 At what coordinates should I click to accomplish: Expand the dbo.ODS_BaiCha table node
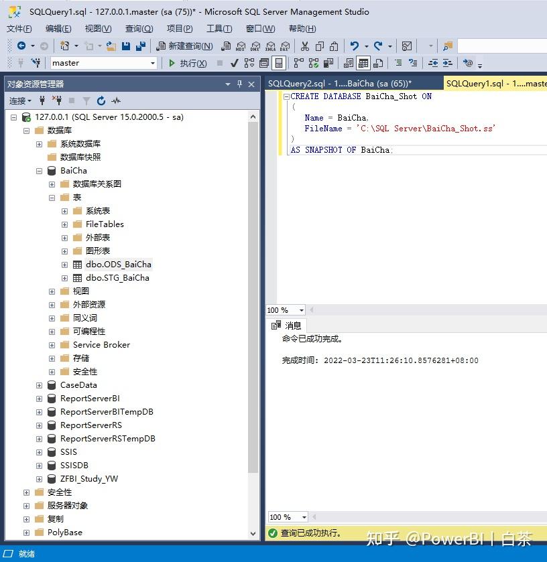64,265
